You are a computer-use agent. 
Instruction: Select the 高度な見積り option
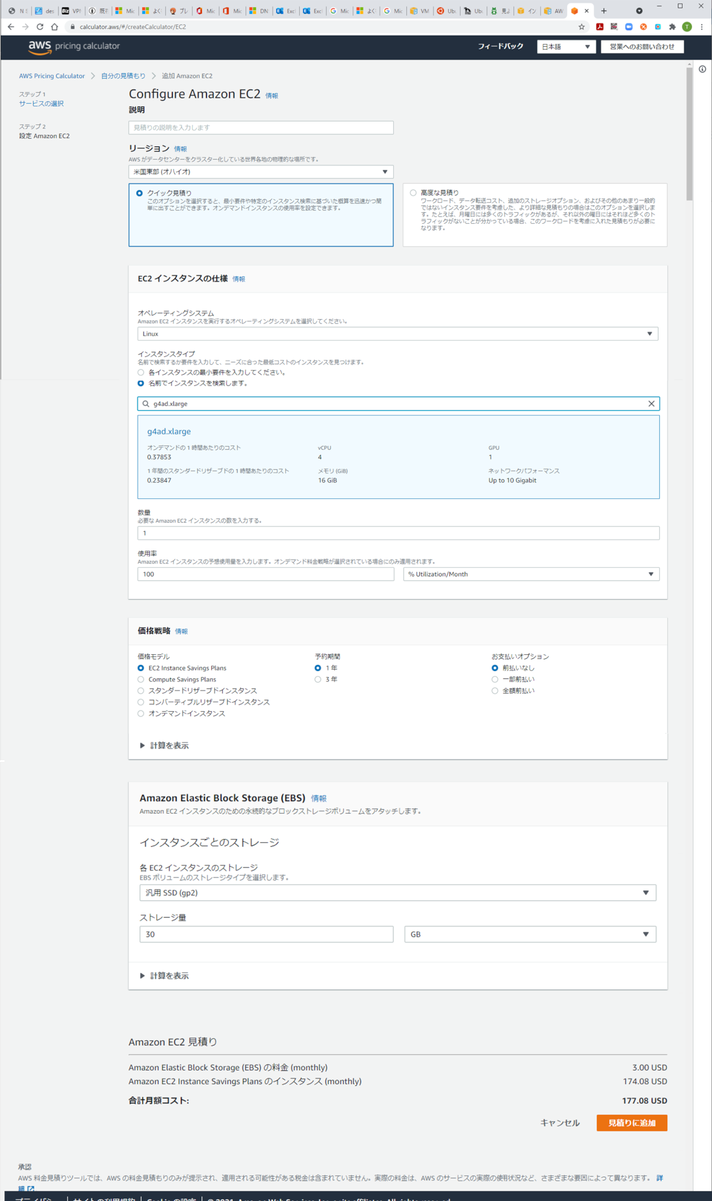pyautogui.click(x=413, y=193)
